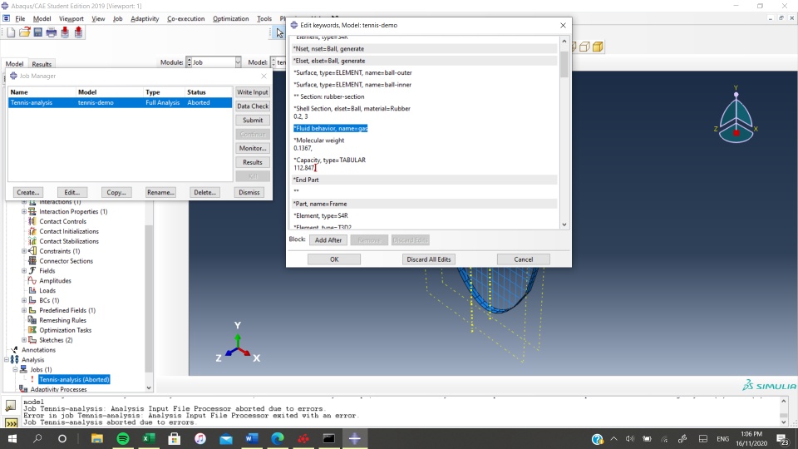Click the Amplitudes tree icon
798x449 pixels.
coord(32,280)
